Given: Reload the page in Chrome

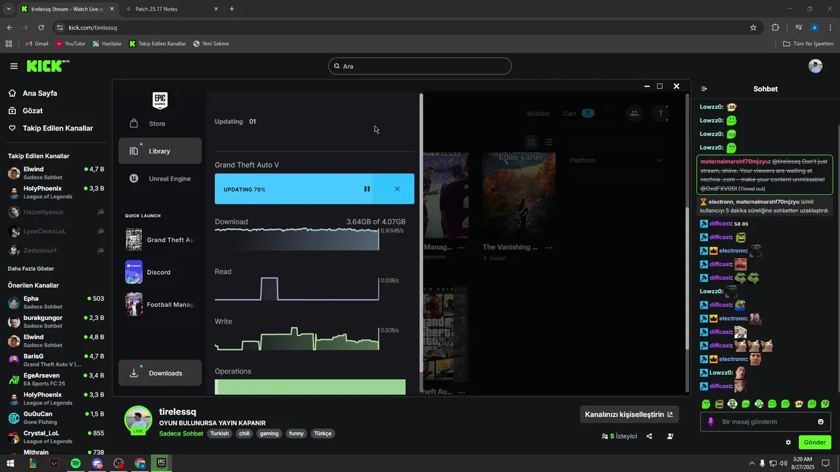Looking at the screenshot, I should (41, 28).
